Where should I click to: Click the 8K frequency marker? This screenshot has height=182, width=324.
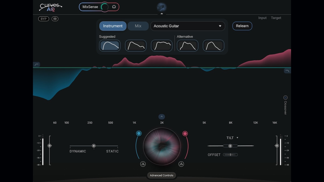point(231,123)
